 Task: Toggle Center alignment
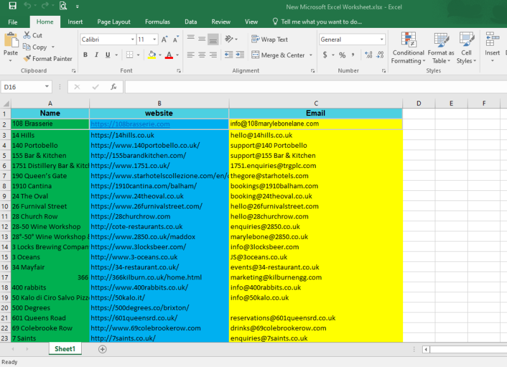click(202, 55)
